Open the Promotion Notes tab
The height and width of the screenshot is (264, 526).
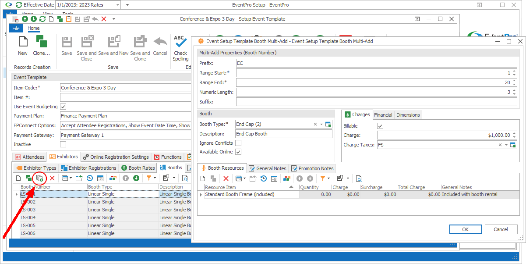coord(312,168)
